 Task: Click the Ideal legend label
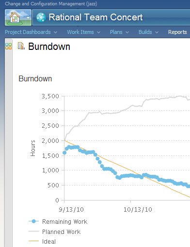(49, 242)
